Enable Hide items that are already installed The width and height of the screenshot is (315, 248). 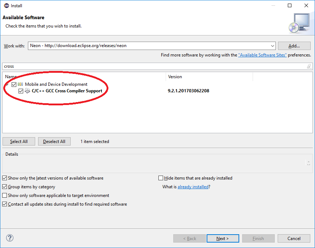pos(161,178)
